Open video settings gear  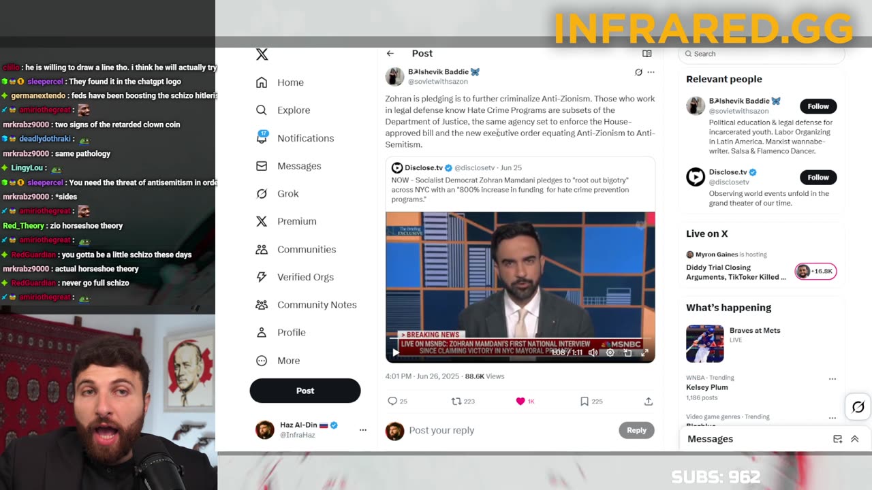click(610, 353)
